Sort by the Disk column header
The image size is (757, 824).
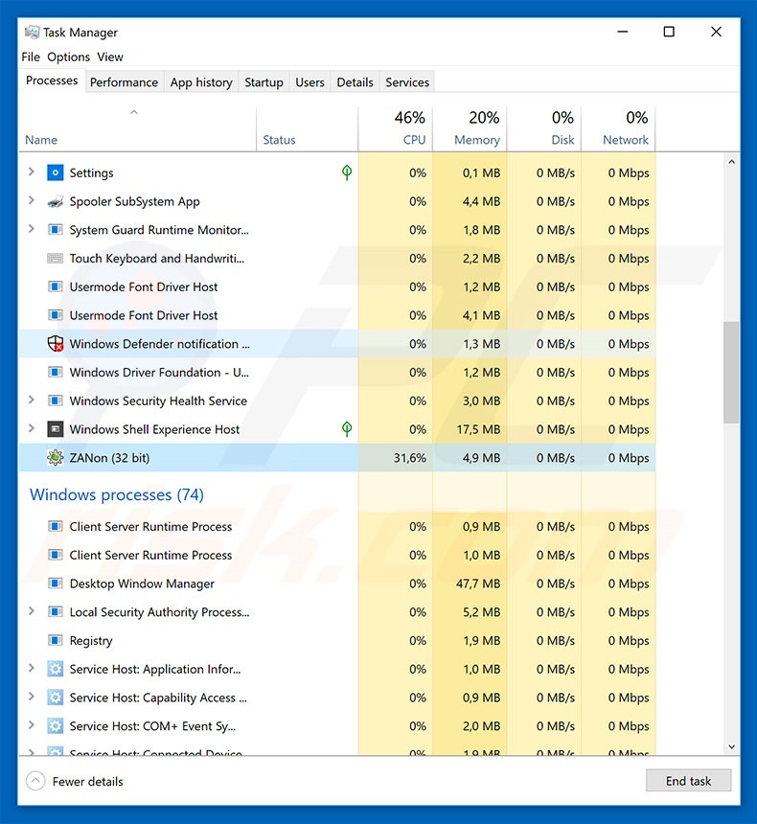click(544, 129)
